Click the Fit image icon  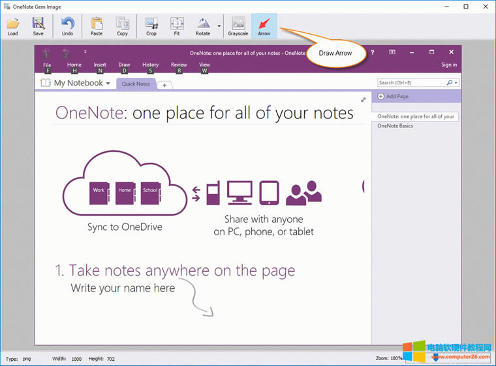click(x=177, y=25)
